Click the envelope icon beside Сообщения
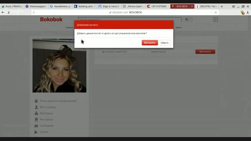 [36, 126]
